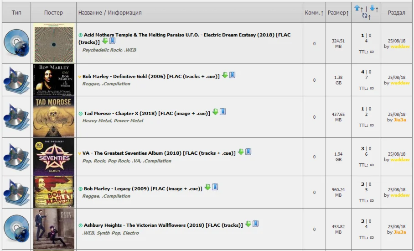Bookmark VA Greatest Seventies Album torrent

[248, 152]
